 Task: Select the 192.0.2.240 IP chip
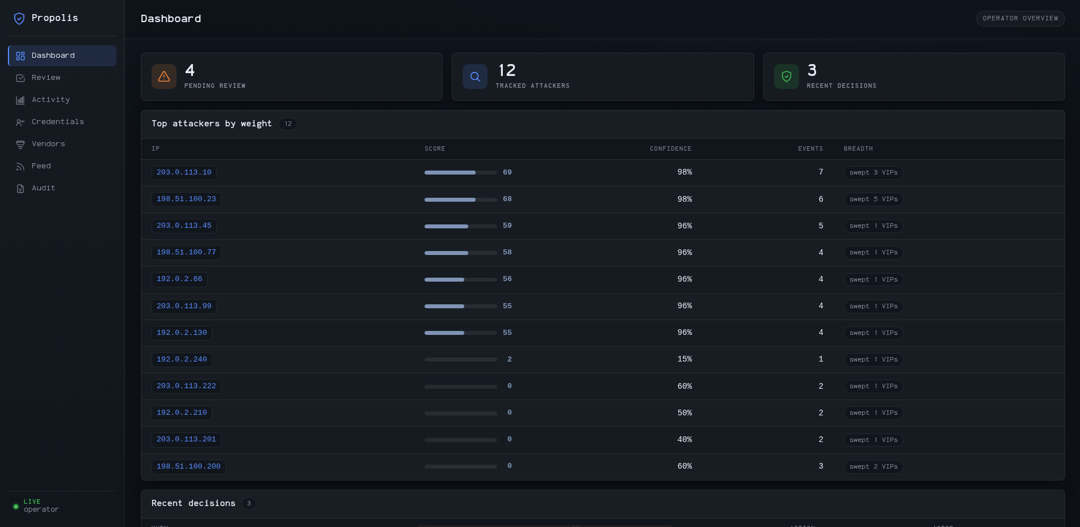click(182, 359)
